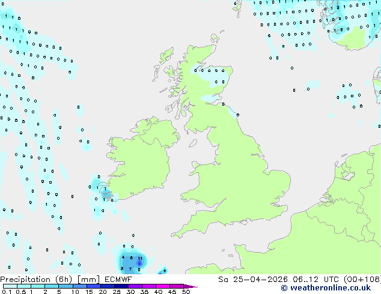
Task: Click the legend scale label '15'
Action: pos(89,292)
